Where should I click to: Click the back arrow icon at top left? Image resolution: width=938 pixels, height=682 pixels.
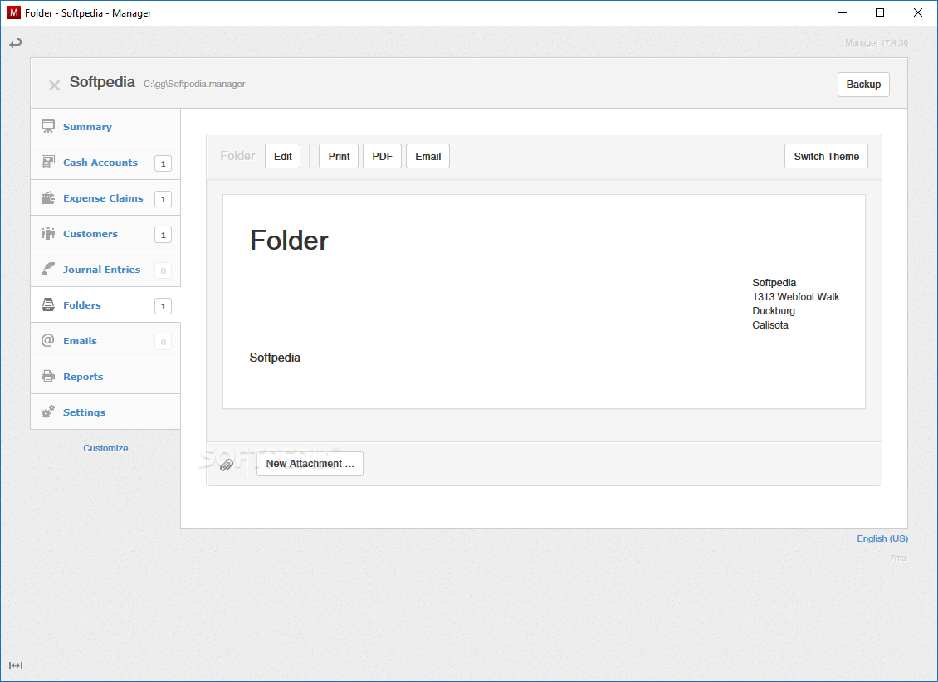(x=16, y=43)
